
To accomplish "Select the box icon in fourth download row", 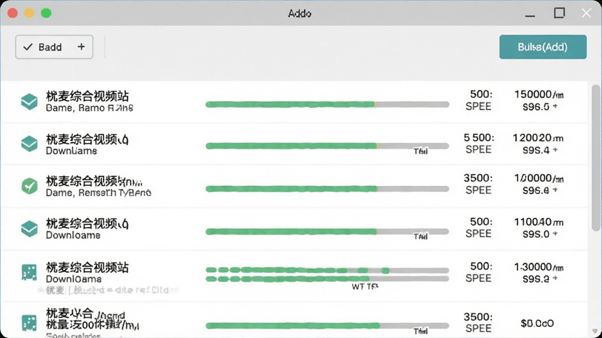I will click(x=29, y=229).
